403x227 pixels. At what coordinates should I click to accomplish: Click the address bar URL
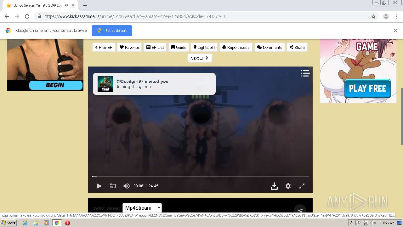pyautogui.click(x=135, y=16)
